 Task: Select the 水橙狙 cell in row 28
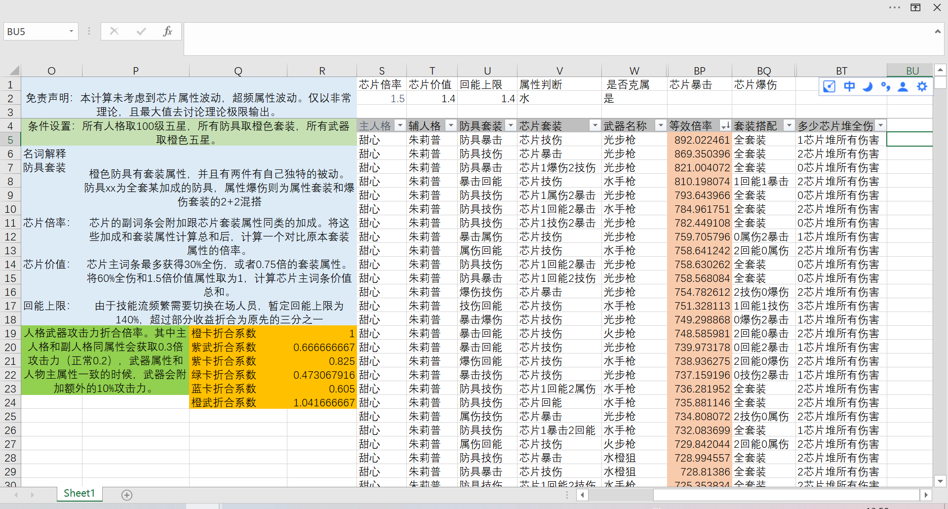(x=634, y=458)
